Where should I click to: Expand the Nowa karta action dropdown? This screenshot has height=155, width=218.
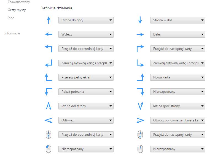tap(178, 77)
